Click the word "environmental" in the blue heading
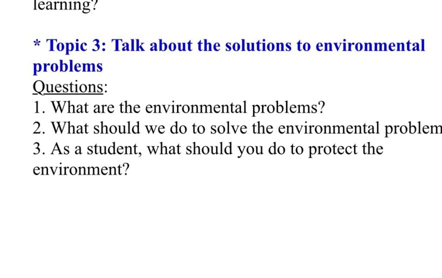442x278 pixels. pyautogui.click(x=370, y=46)
